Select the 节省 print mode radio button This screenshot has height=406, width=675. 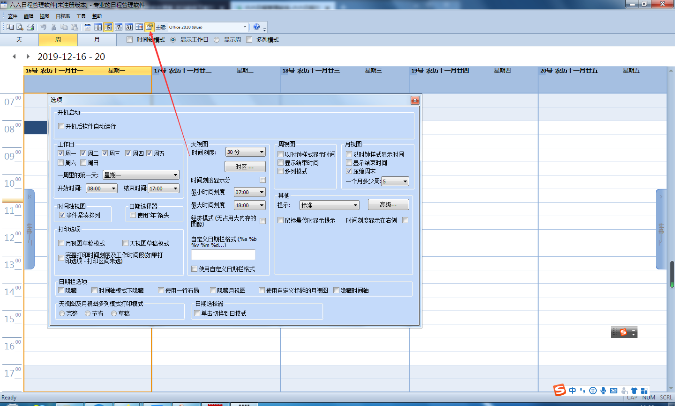point(88,313)
